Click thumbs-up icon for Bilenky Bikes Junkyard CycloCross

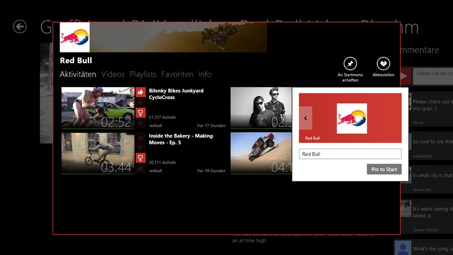140,92
